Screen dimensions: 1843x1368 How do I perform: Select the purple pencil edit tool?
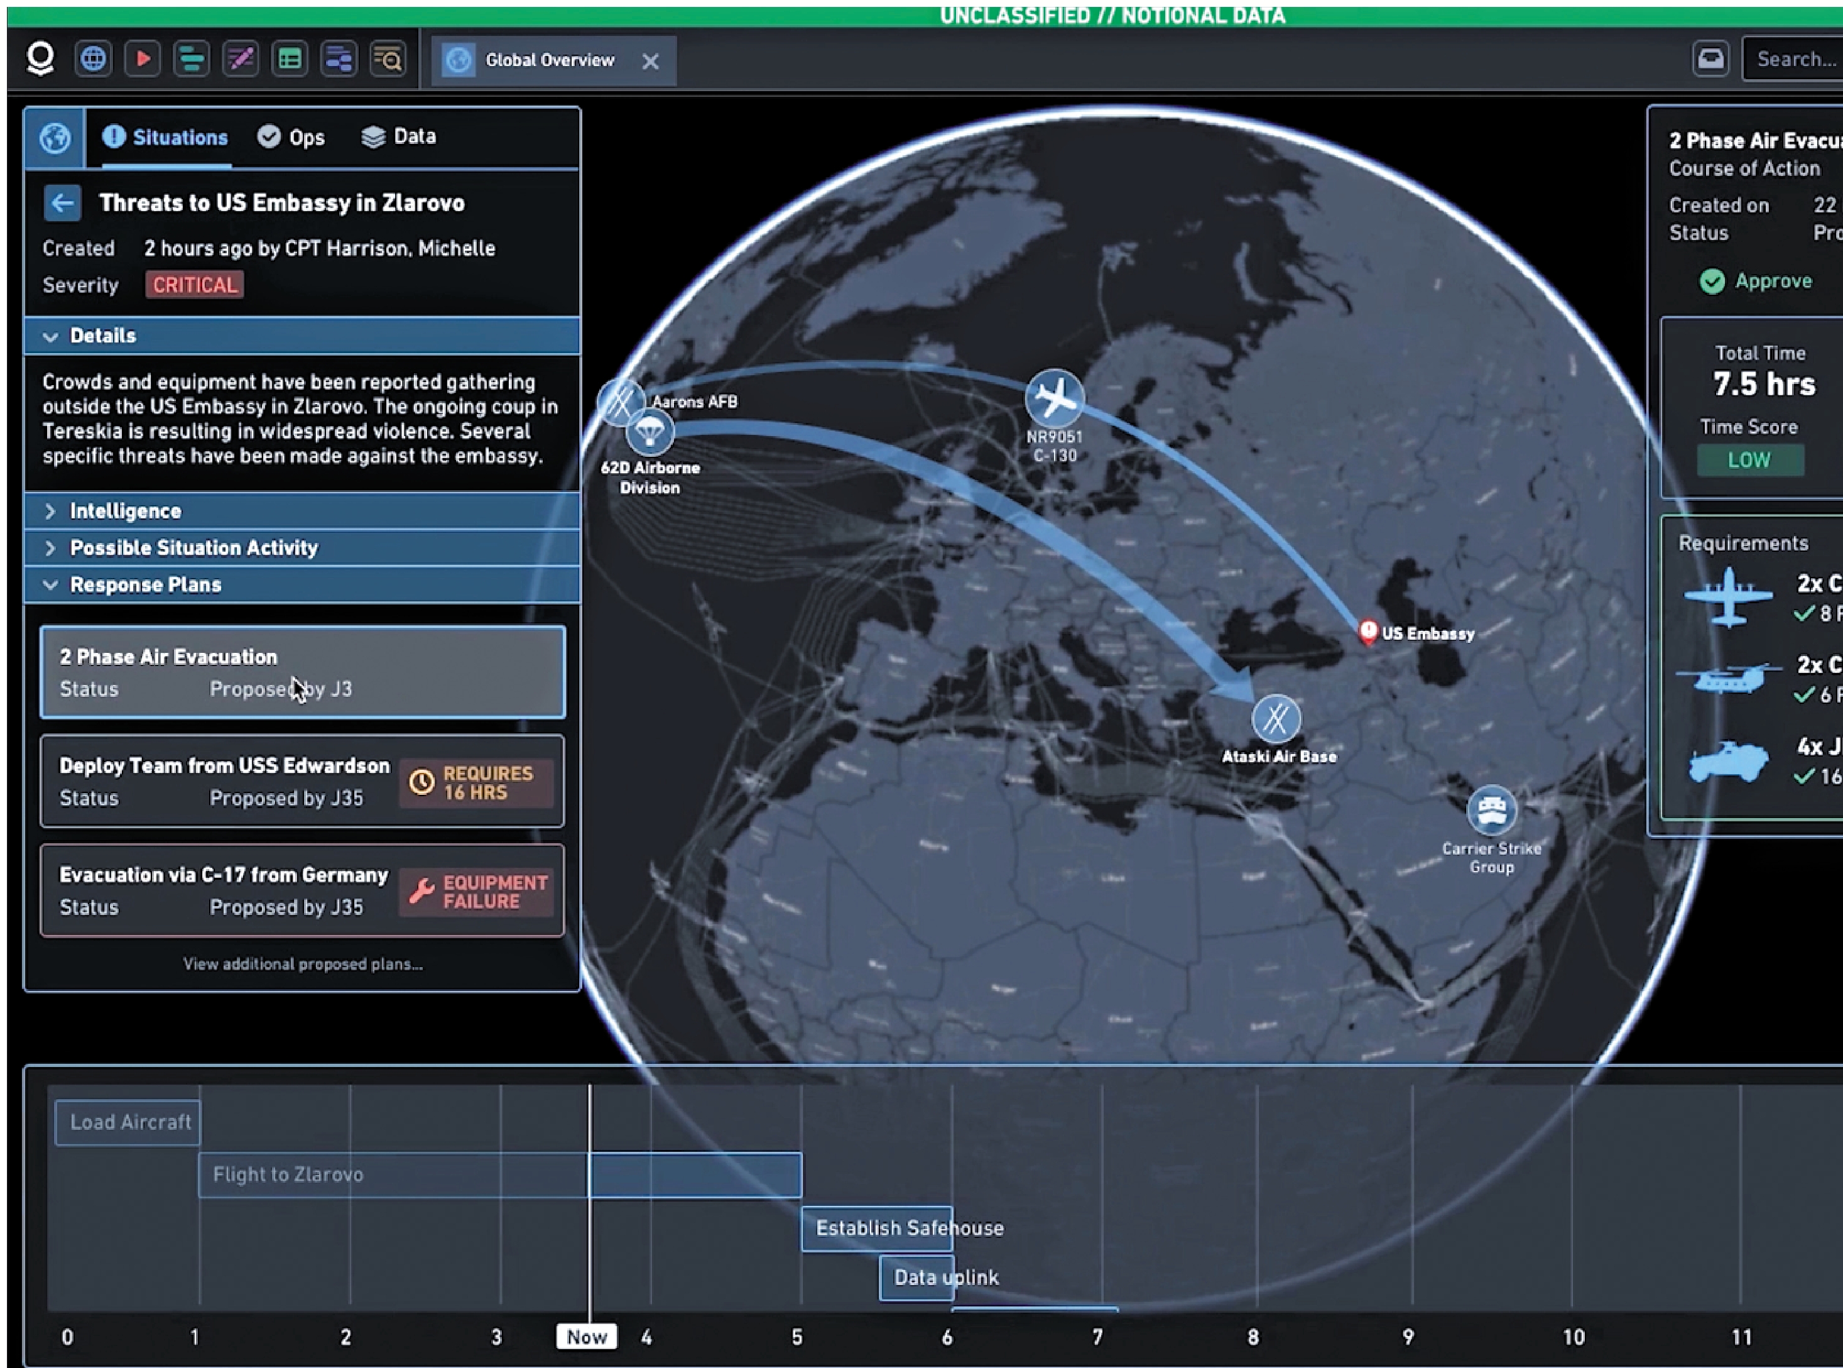click(241, 59)
